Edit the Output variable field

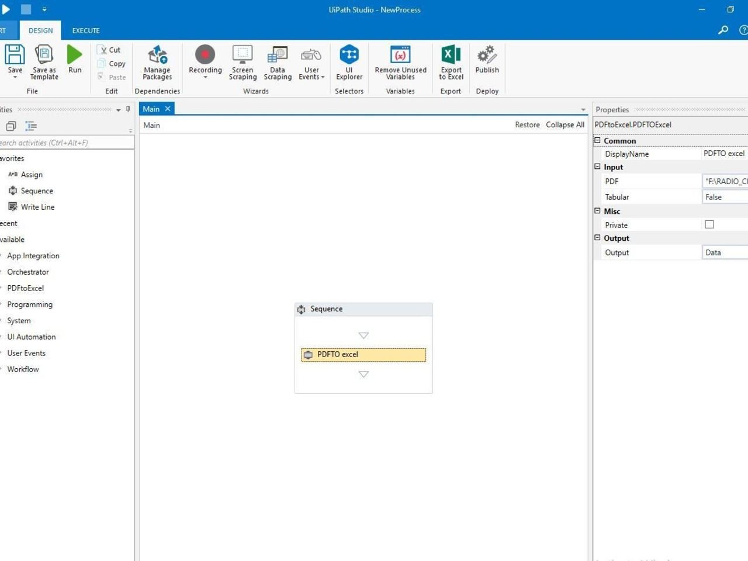coord(725,252)
